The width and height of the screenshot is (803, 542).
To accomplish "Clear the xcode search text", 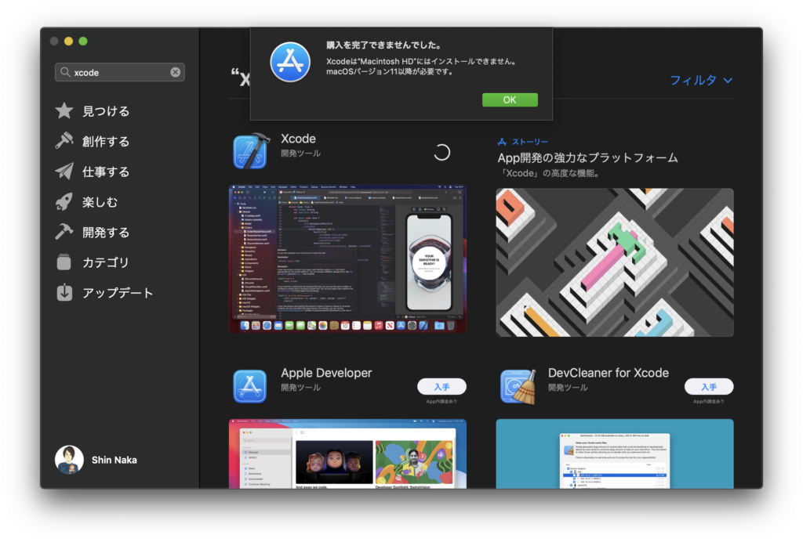I will tap(175, 72).
